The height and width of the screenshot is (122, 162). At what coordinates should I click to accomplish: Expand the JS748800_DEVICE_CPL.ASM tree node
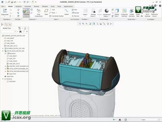tap(3, 48)
